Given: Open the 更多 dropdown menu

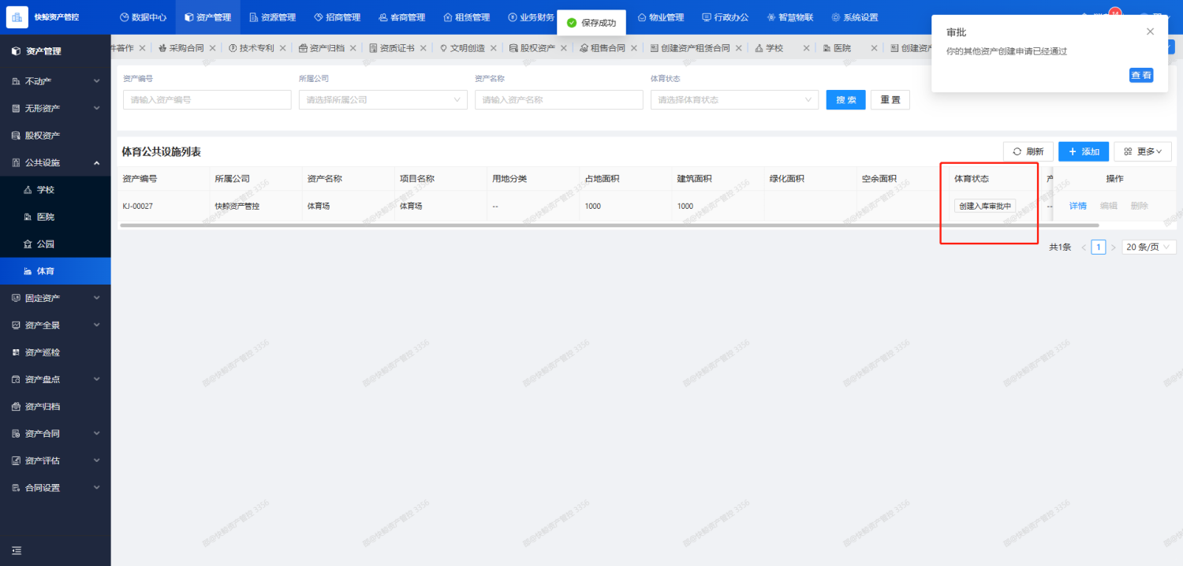Looking at the screenshot, I should [x=1143, y=151].
